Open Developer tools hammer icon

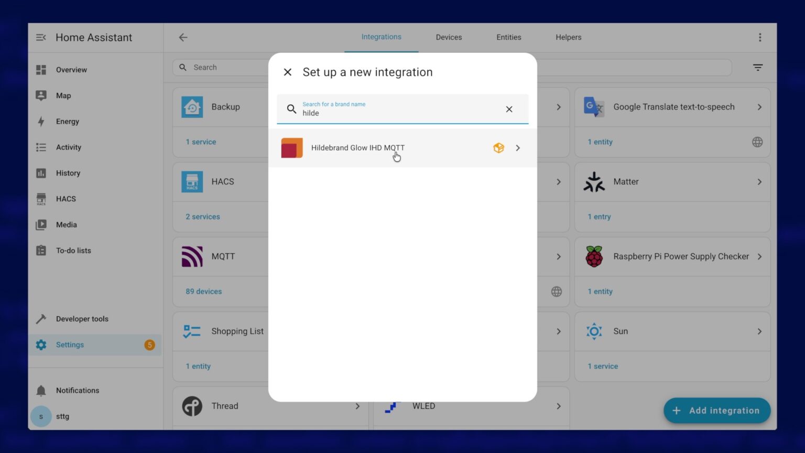[41, 319]
